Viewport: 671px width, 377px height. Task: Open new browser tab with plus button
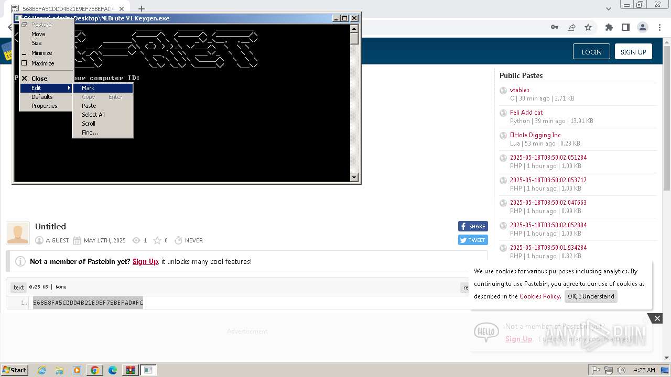coord(142,8)
